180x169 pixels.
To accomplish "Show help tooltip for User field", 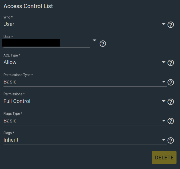I will click(103, 44).
